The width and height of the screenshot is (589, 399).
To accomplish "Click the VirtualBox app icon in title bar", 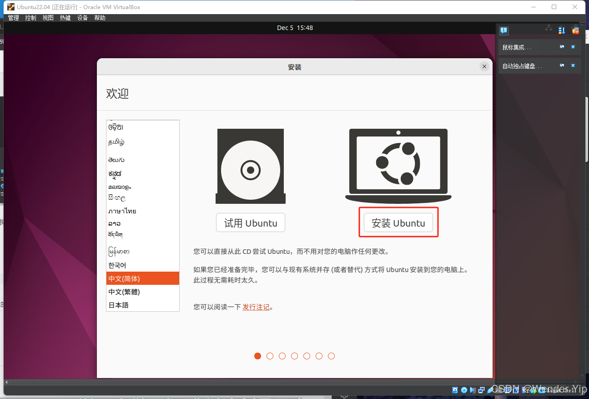I will pyautogui.click(x=11, y=7).
